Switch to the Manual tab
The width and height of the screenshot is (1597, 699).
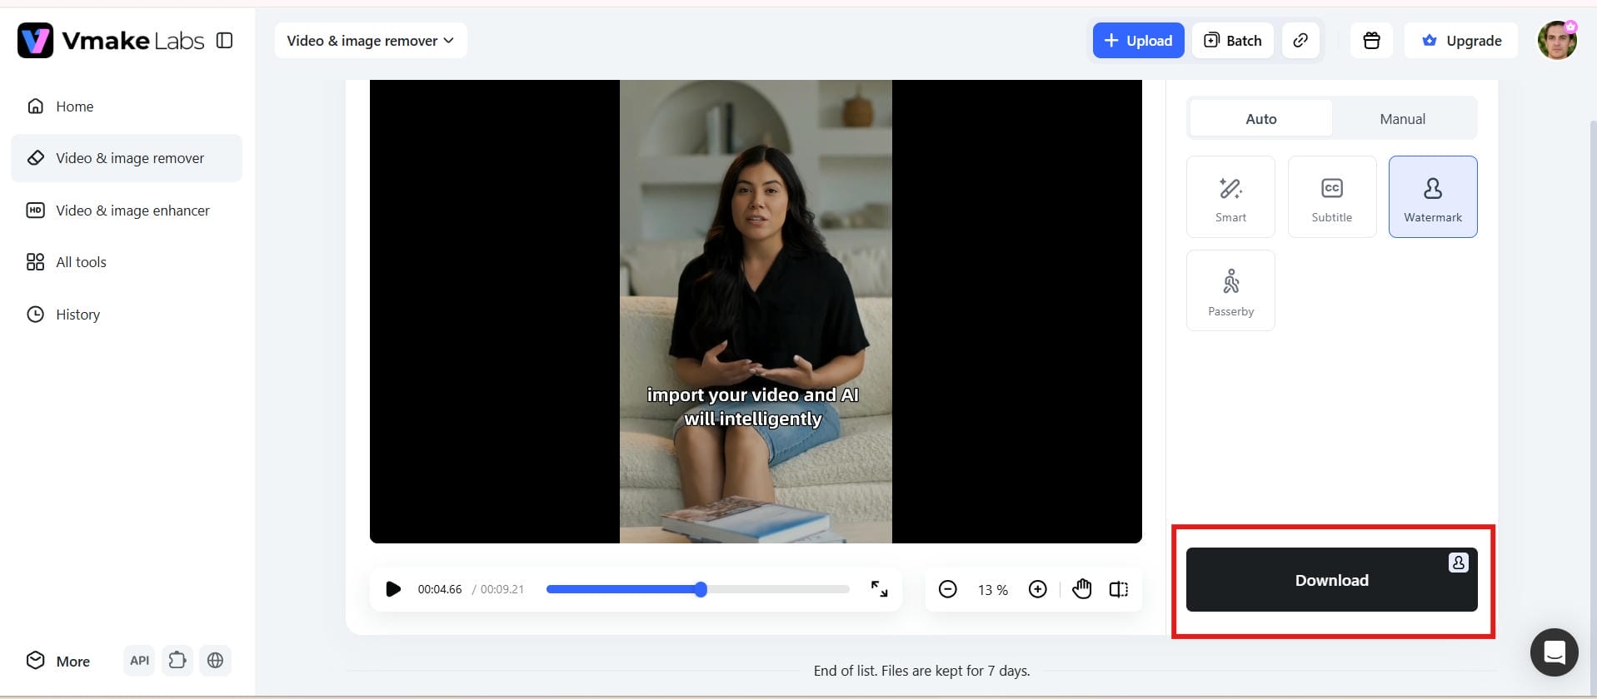1402,119
